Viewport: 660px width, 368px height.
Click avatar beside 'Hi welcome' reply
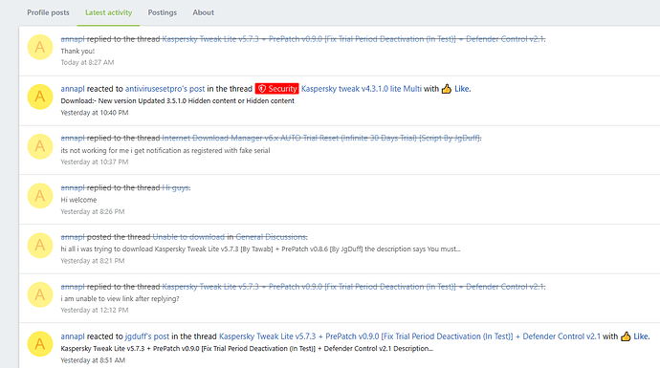(40, 196)
